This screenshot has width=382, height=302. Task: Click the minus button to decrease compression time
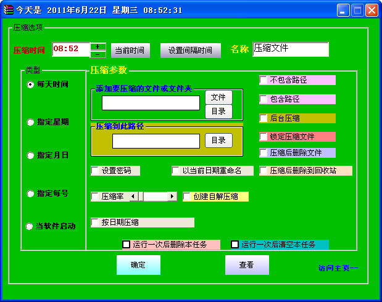point(98,54)
